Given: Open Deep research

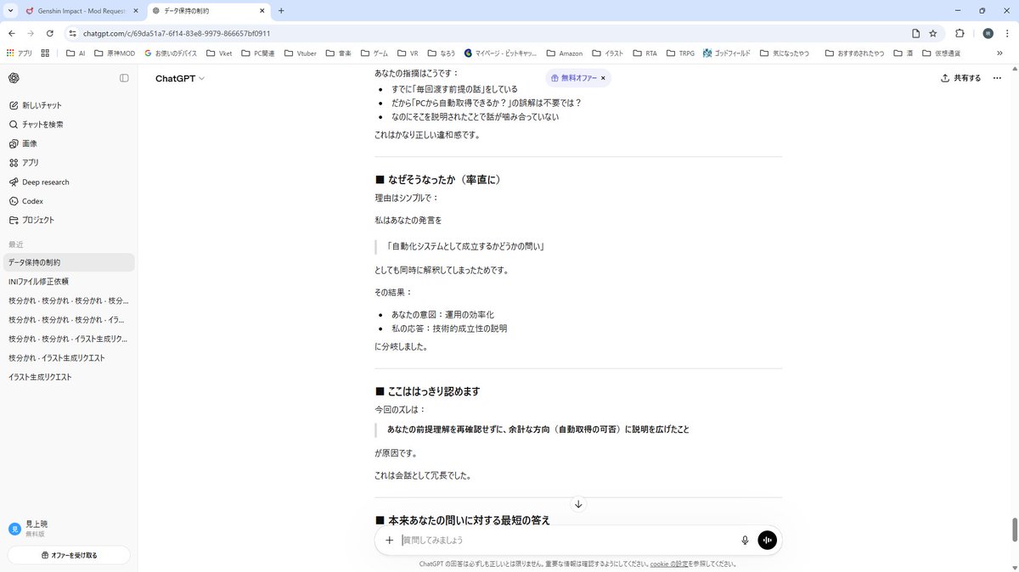Looking at the screenshot, I should (x=69, y=182).
